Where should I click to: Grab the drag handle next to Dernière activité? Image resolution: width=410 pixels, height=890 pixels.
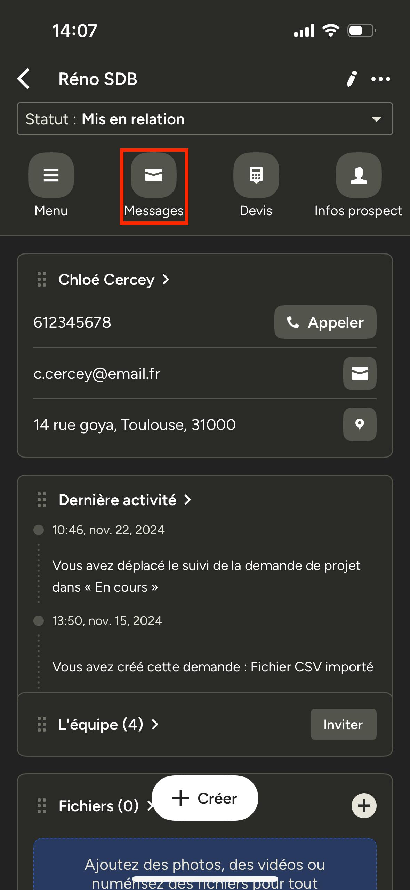pyautogui.click(x=42, y=500)
